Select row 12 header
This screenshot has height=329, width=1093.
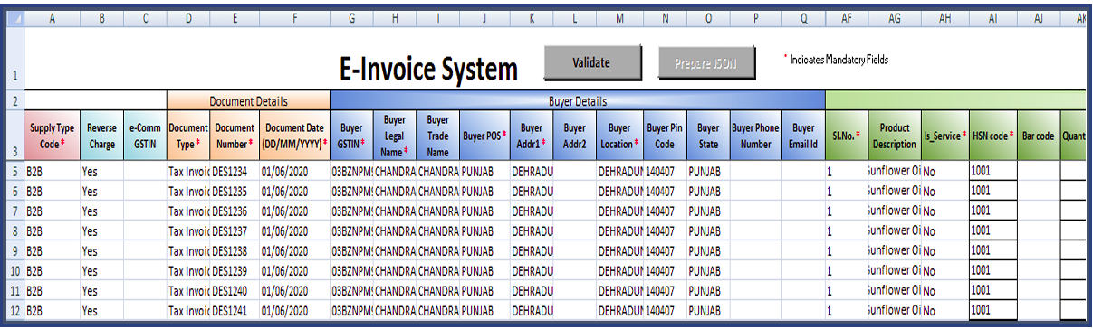(14, 311)
